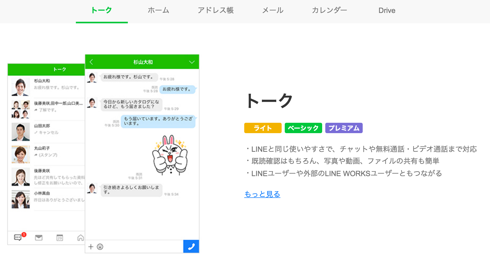
Task: Open 丸山莉子 conversation row
Action: 47,154
